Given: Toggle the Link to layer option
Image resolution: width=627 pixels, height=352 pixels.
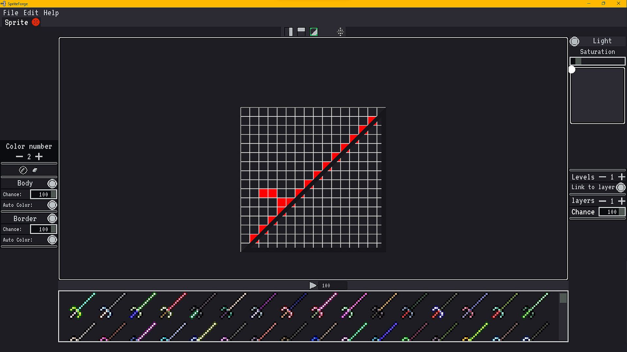Looking at the screenshot, I should [x=620, y=187].
